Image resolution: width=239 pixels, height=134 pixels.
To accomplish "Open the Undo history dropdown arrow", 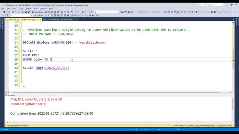I will 75,12.
